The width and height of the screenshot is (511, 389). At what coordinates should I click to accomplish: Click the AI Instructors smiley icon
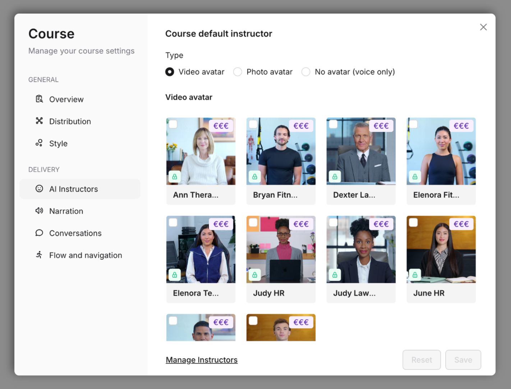39,189
